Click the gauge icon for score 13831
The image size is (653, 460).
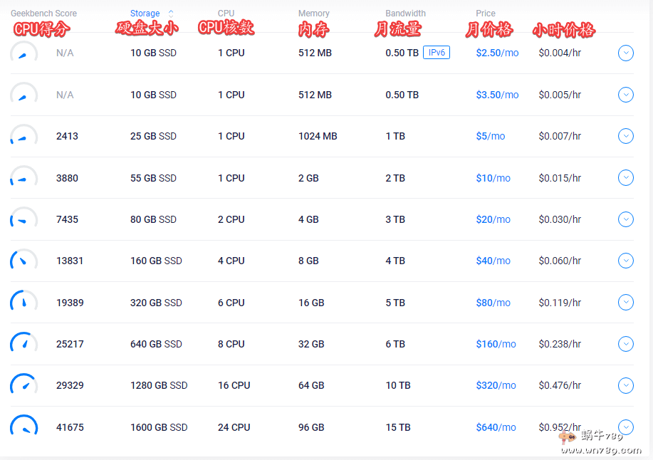coord(23,261)
